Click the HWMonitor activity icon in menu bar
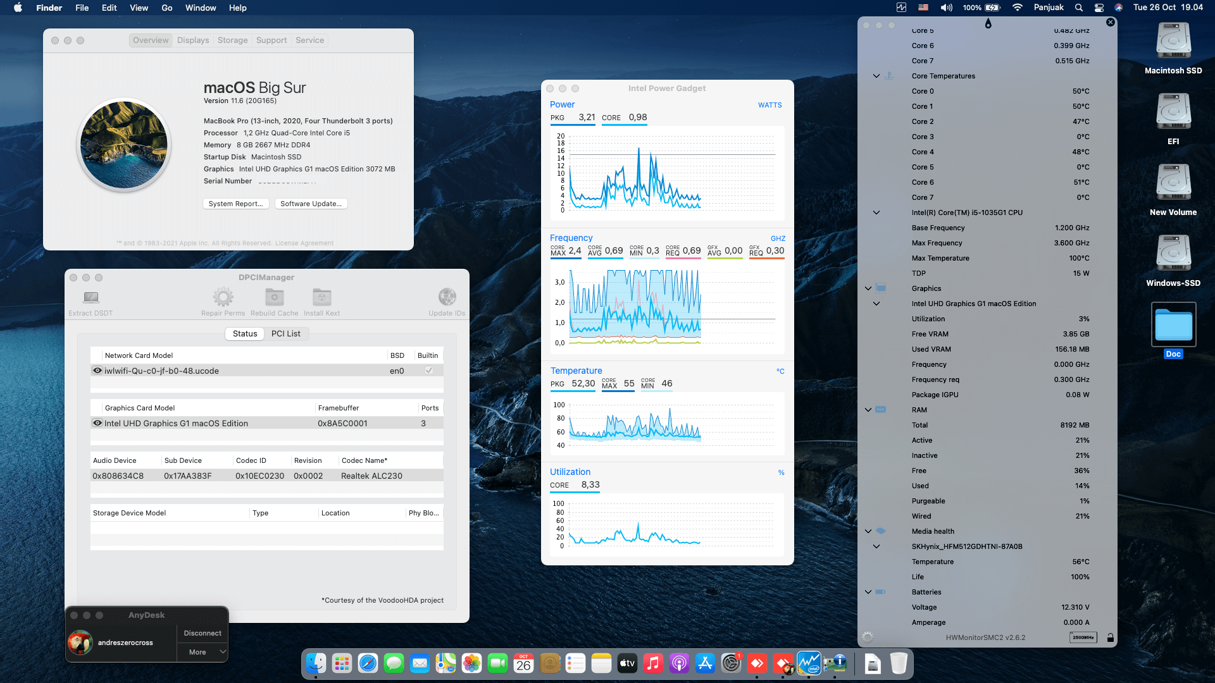1215x683 pixels. click(901, 8)
